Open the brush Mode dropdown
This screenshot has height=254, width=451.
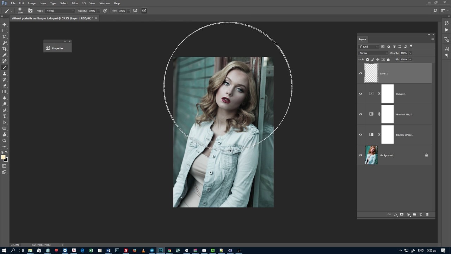(x=60, y=11)
